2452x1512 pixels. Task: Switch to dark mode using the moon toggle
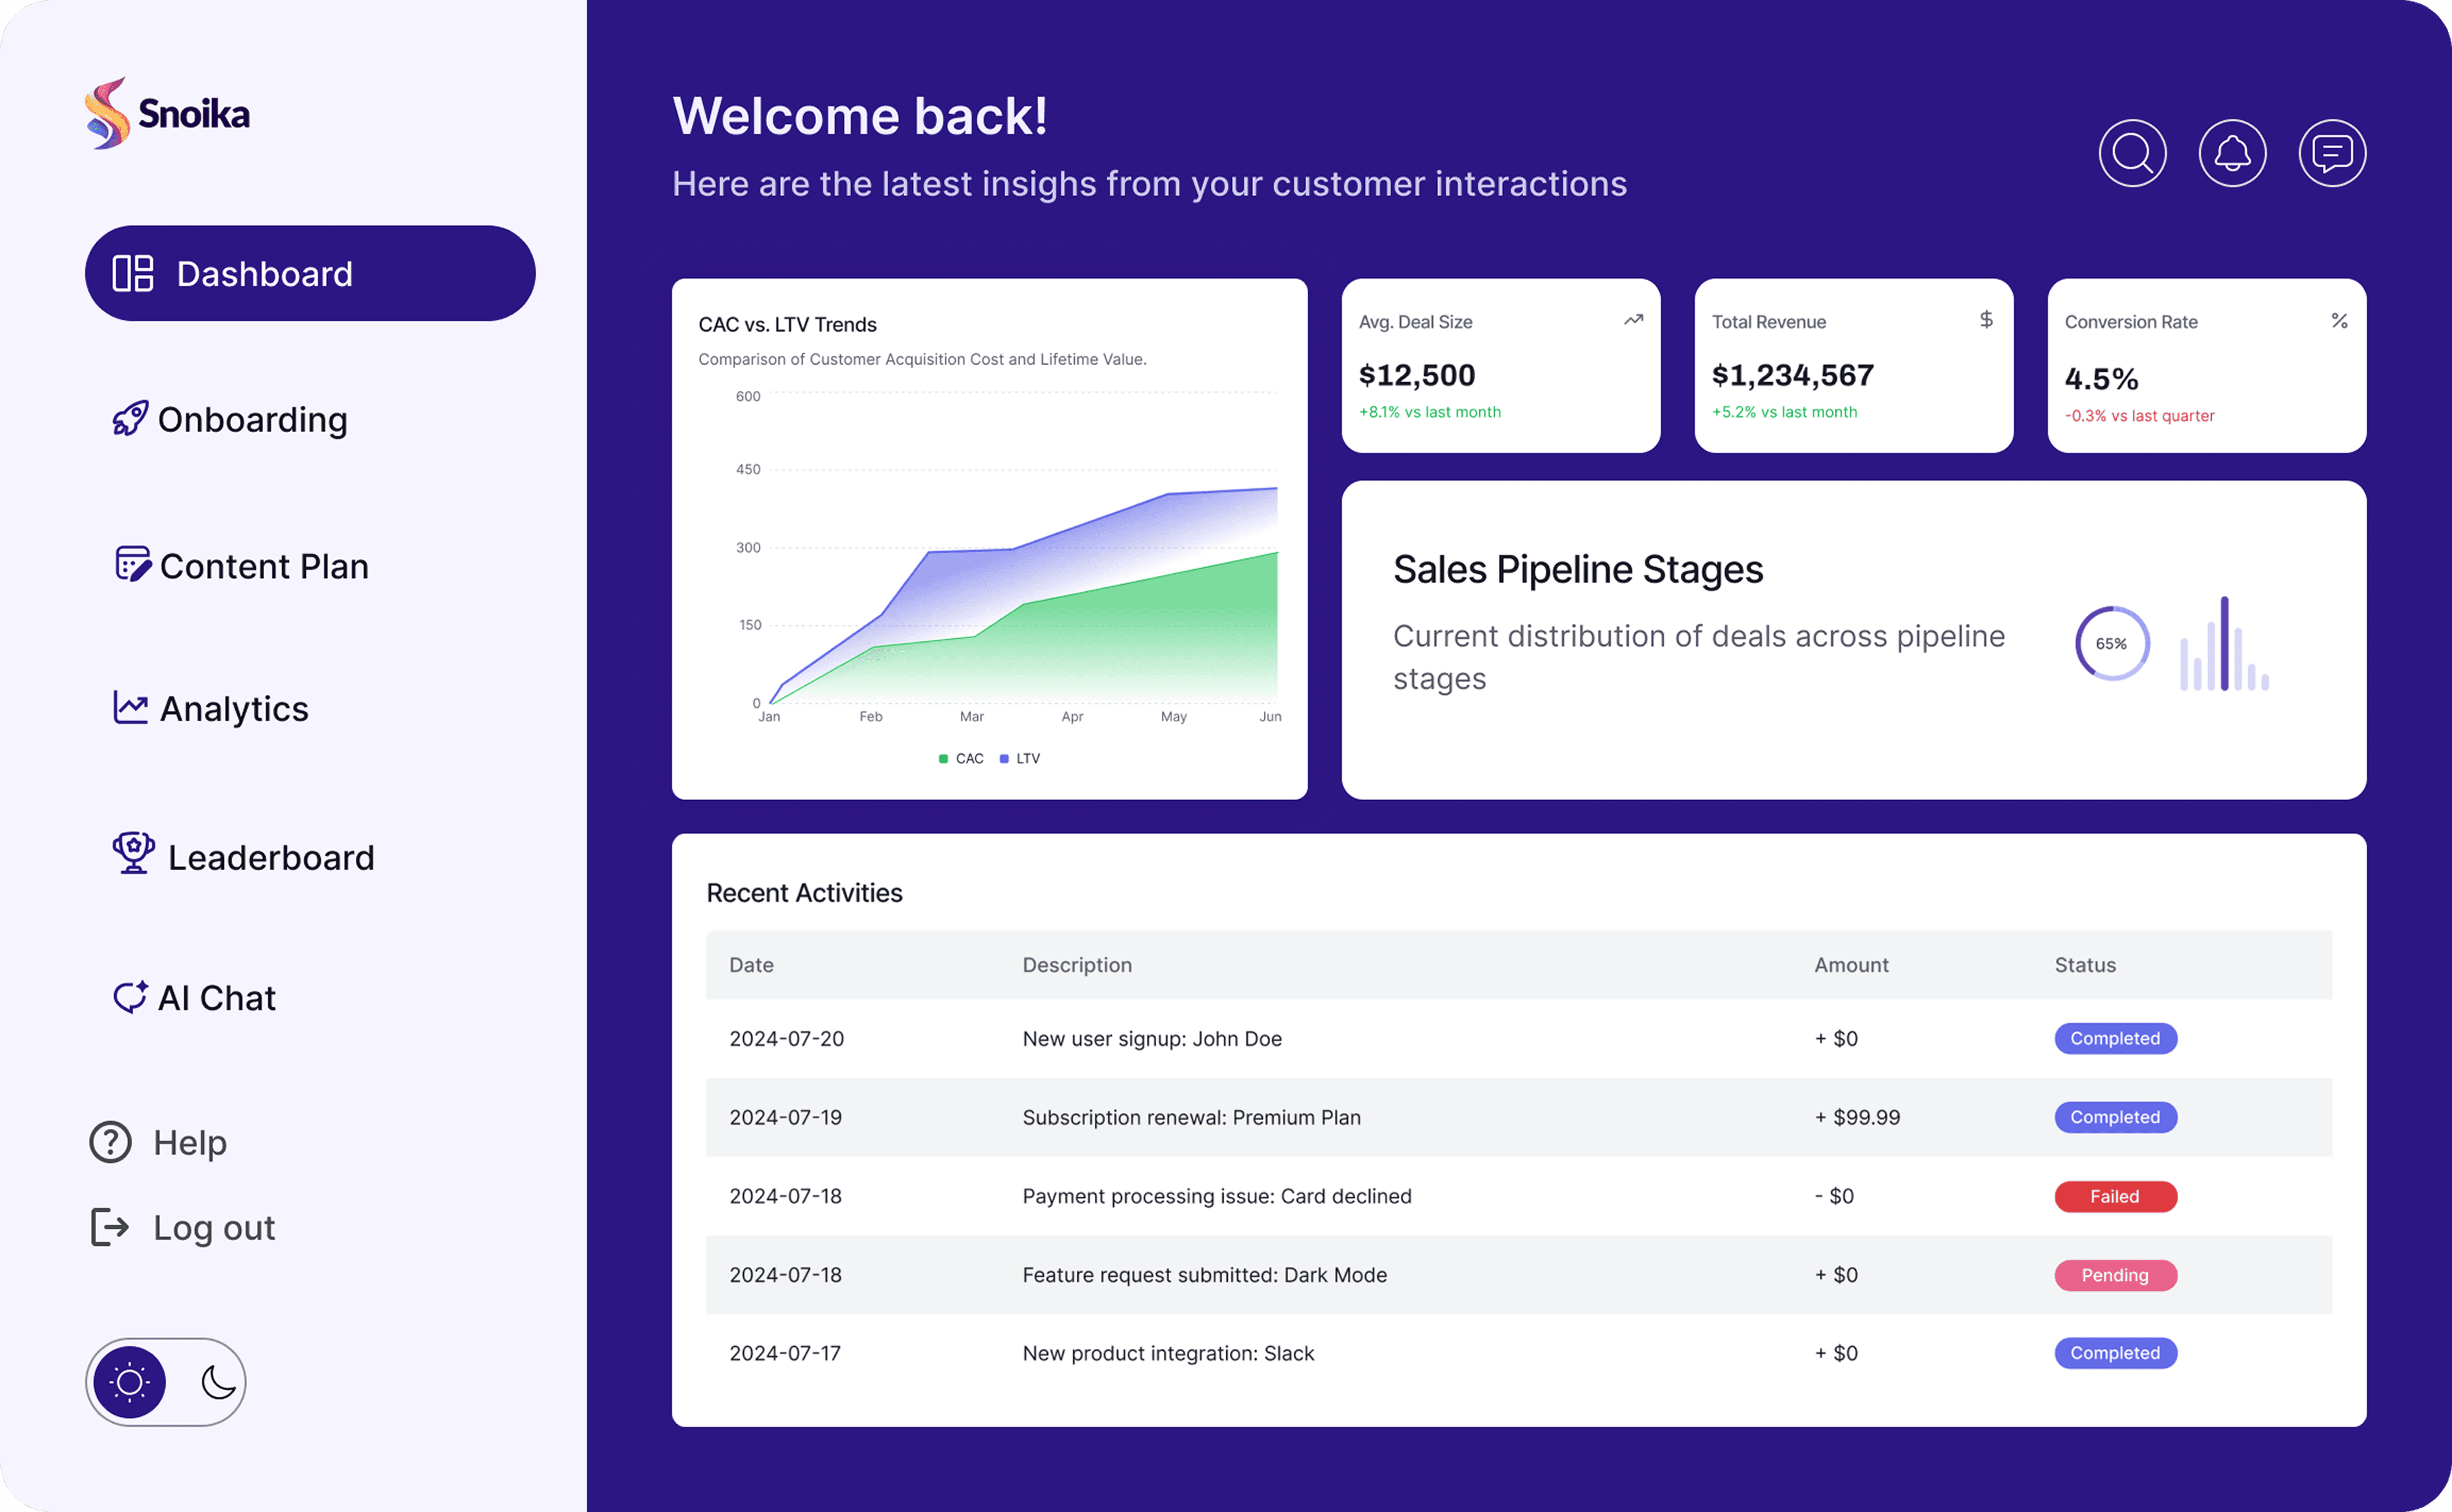point(214,1382)
